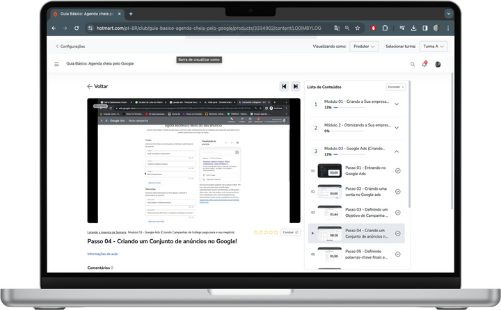Toggle completion check for Passo 02
The height and width of the screenshot is (310, 501).
tap(397, 192)
